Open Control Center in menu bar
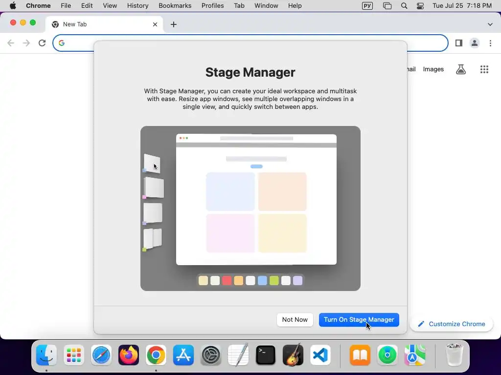 (x=420, y=6)
